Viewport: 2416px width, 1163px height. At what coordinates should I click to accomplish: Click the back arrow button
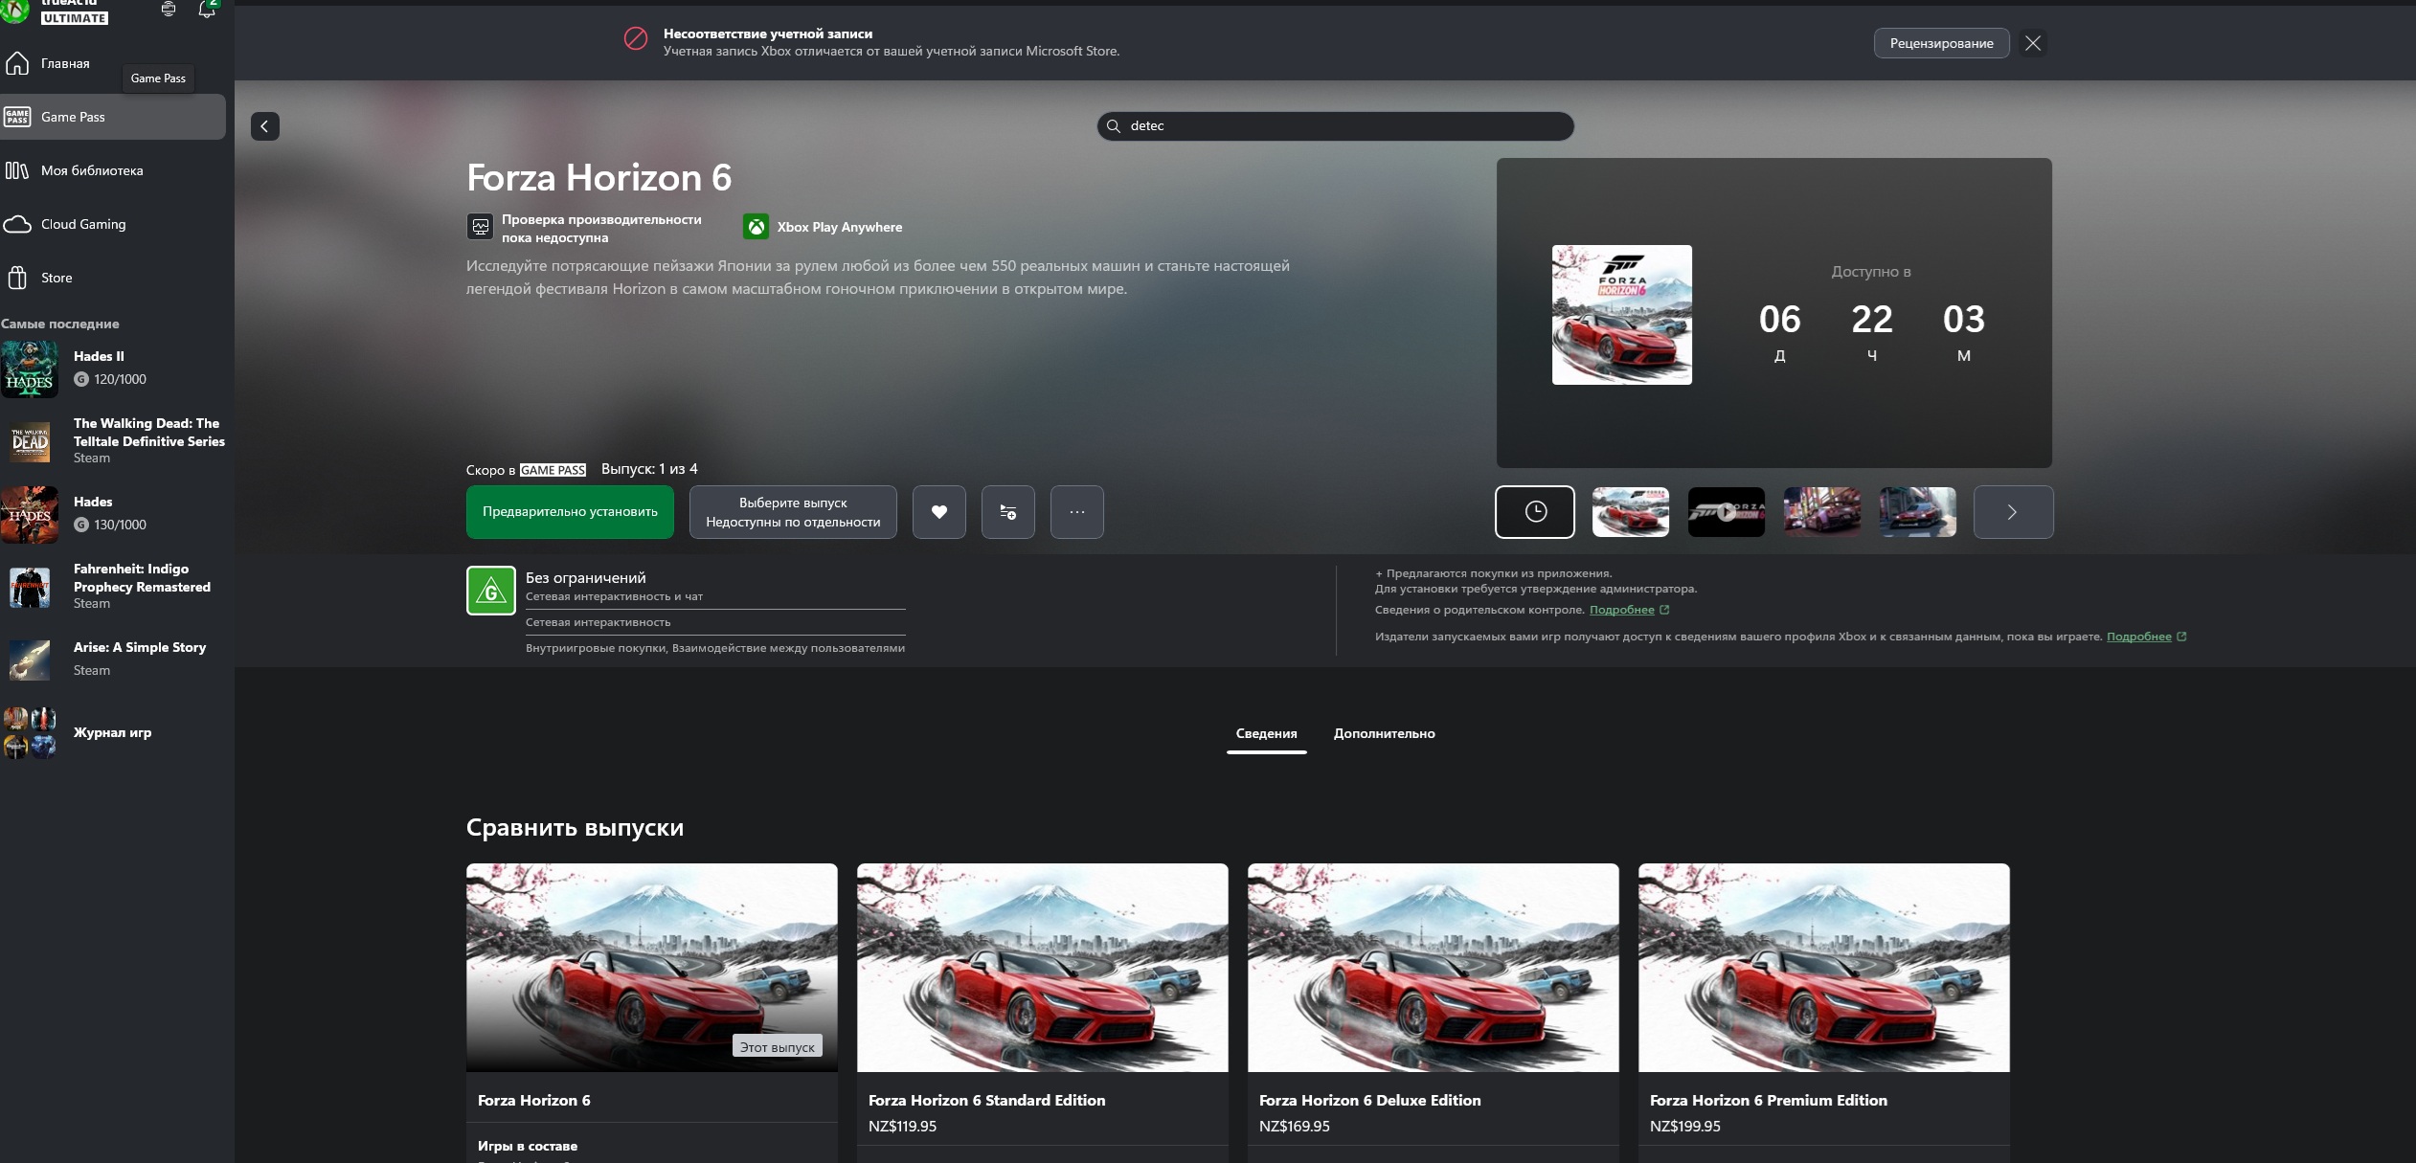click(x=265, y=126)
